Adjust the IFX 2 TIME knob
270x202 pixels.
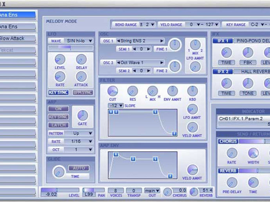click(227, 83)
